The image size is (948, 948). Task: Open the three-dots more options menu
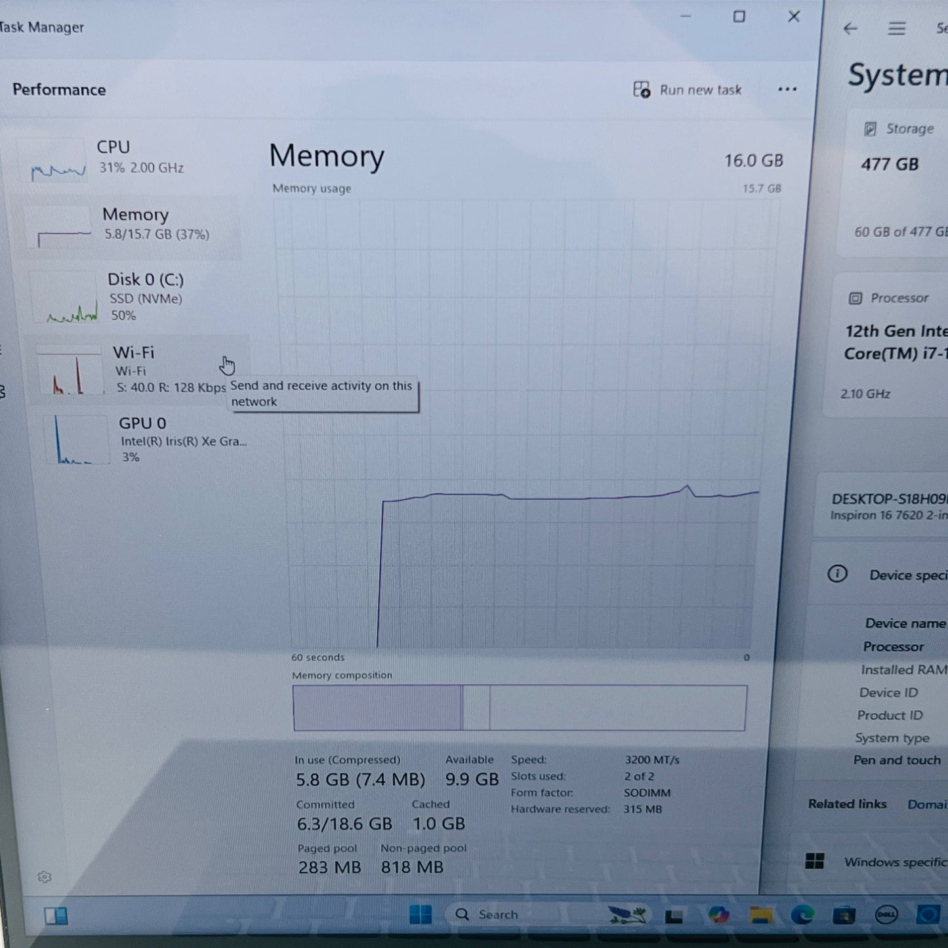click(x=787, y=89)
